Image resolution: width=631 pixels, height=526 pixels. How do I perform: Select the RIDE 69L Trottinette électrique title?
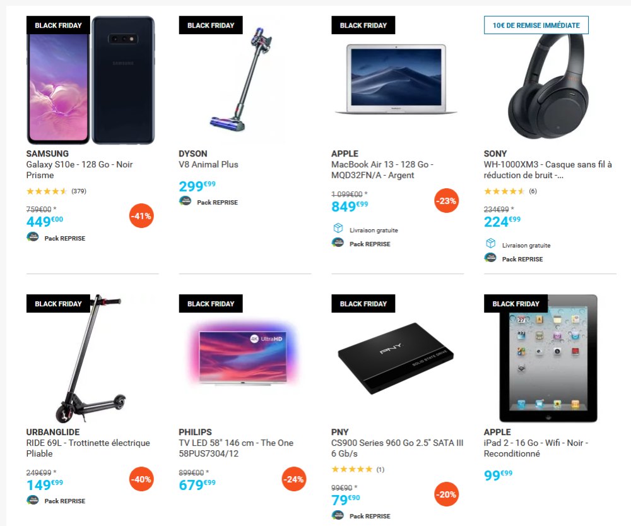88,448
